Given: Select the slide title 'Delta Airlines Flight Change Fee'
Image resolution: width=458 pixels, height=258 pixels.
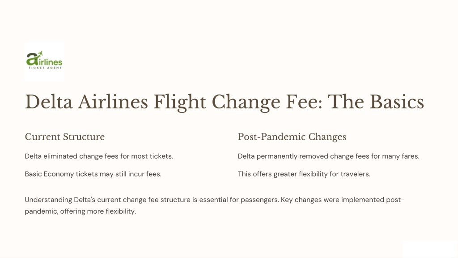Looking at the screenshot, I should 174,102.
